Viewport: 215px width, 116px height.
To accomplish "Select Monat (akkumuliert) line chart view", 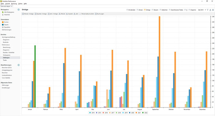I will click(87, 14).
